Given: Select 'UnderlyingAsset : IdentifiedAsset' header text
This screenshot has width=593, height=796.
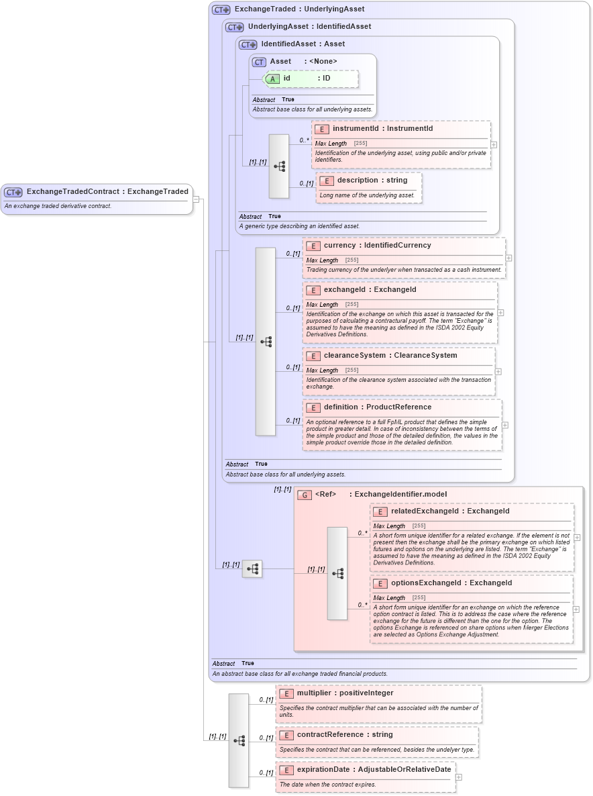Looking at the screenshot, I should [x=309, y=26].
